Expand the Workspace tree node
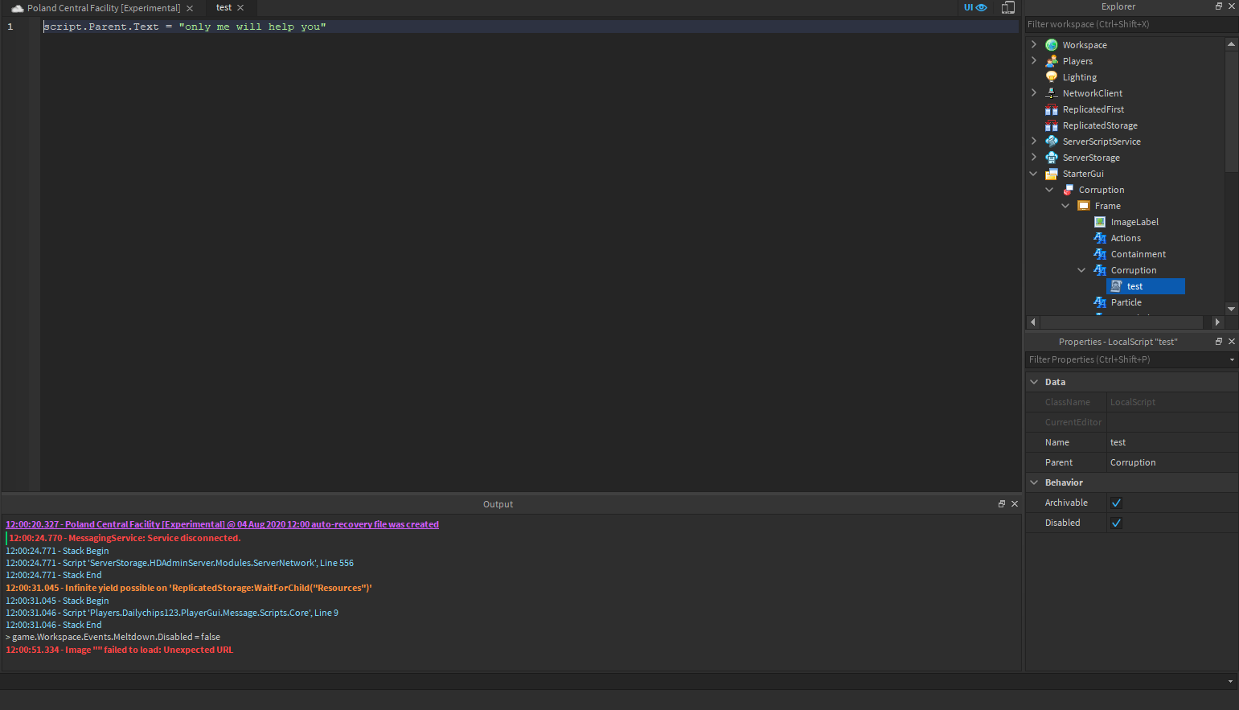 (1034, 45)
